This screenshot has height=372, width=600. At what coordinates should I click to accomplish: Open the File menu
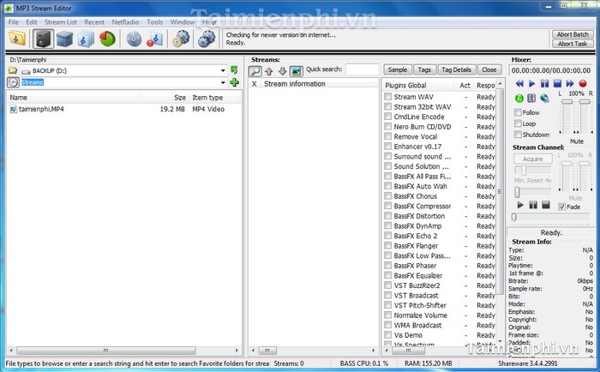[x=14, y=22]
